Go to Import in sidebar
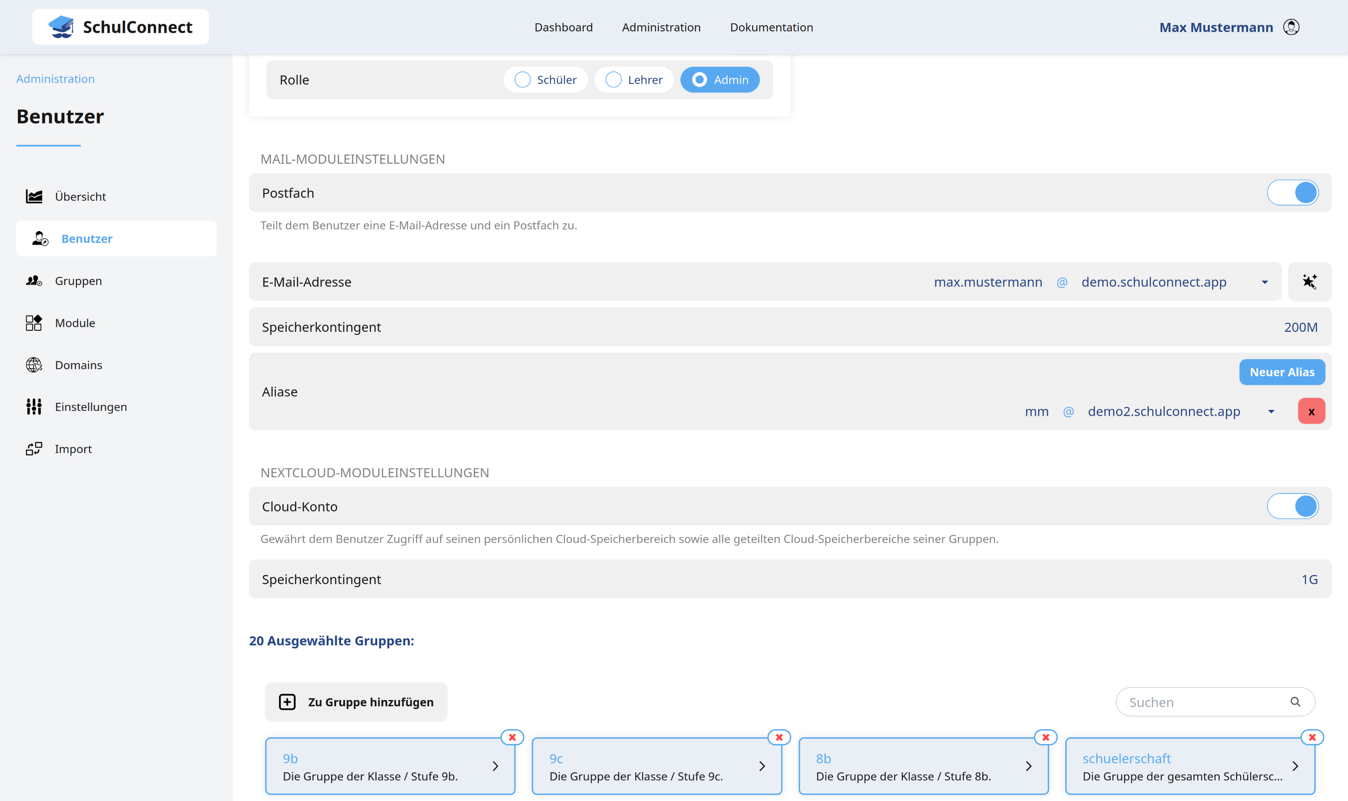 pyautogui.click(x=73, y=449)
